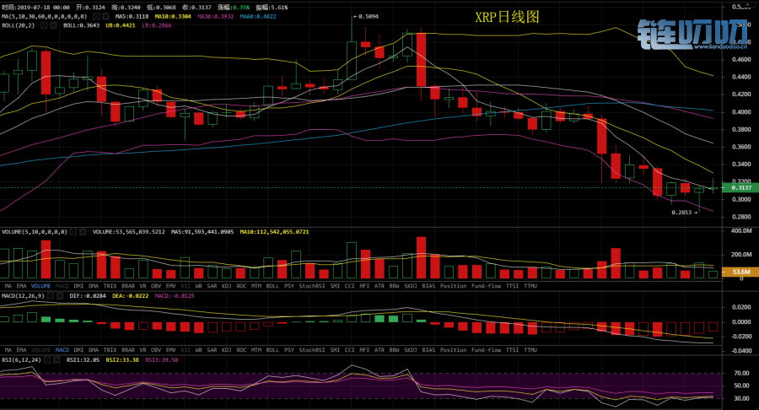Select WR tab in row under volume chart
Screen dimensions: 759x410
click(198, 286)
